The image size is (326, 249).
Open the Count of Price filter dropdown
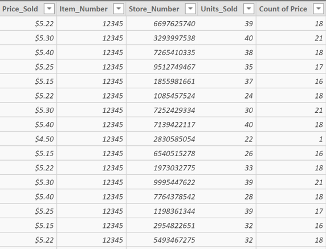click(x=319, y=9)
